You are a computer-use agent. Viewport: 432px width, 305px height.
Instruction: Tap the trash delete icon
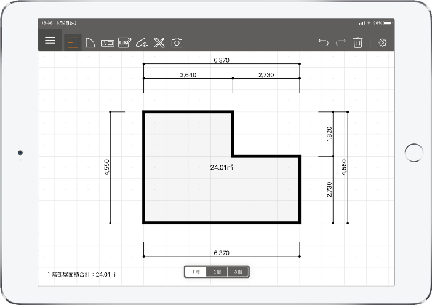(x=358, y=42)
